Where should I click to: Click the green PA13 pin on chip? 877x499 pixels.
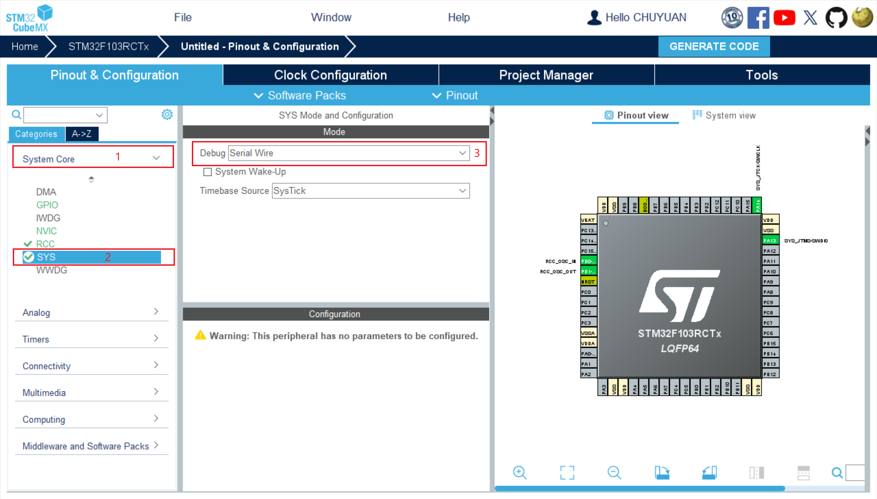pos(770,241)
